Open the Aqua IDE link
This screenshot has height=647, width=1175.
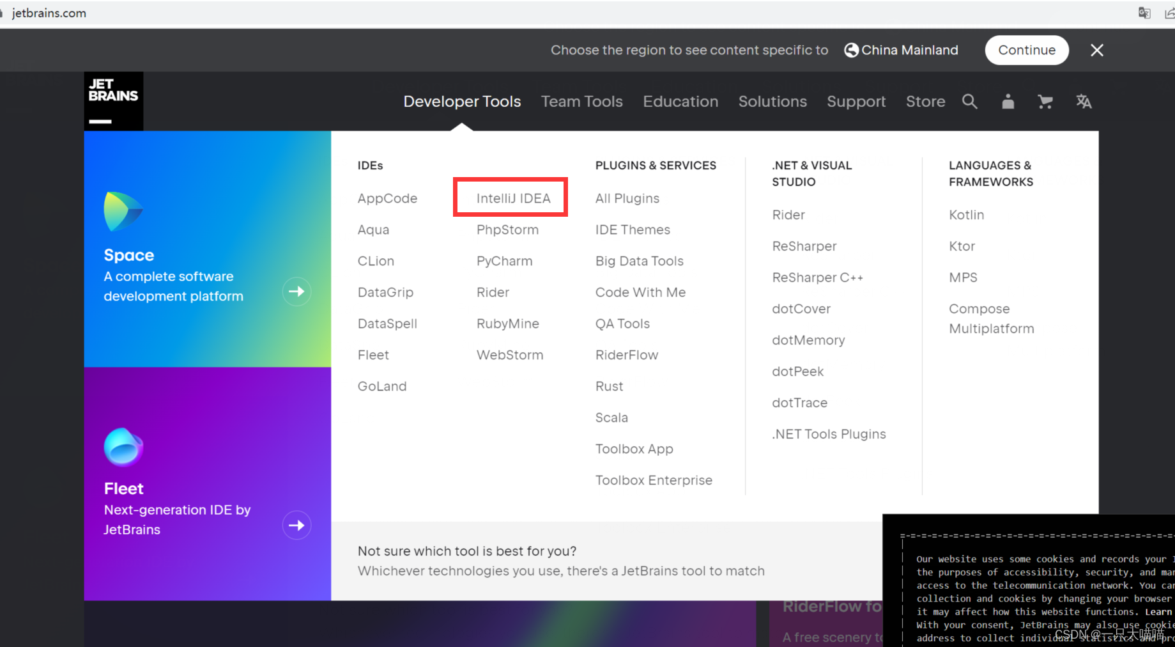(x=373, y=230)
